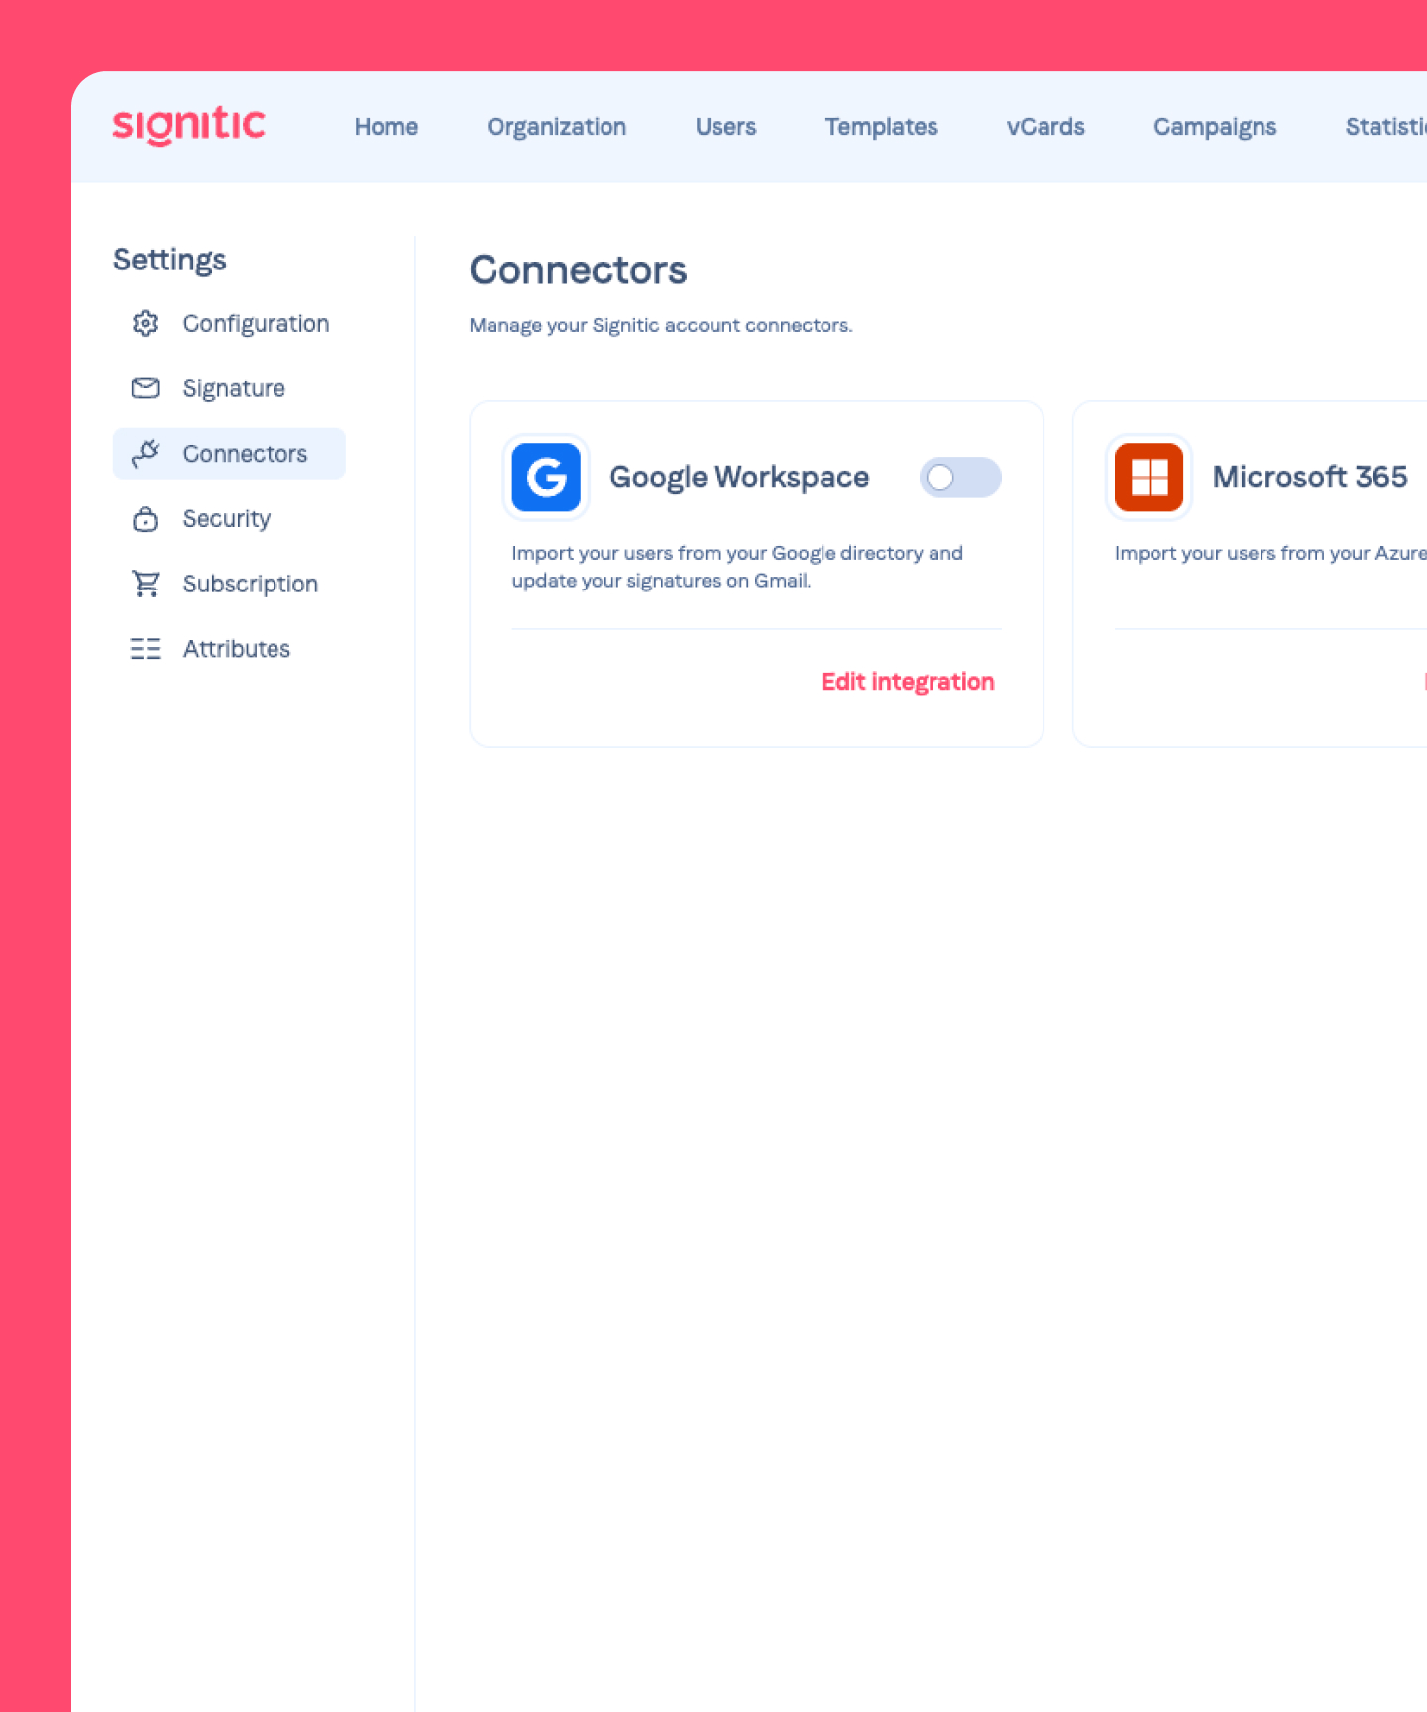Open Signature settings
The height and width of the screenshot is (1712, 1427).
point(230,388)
